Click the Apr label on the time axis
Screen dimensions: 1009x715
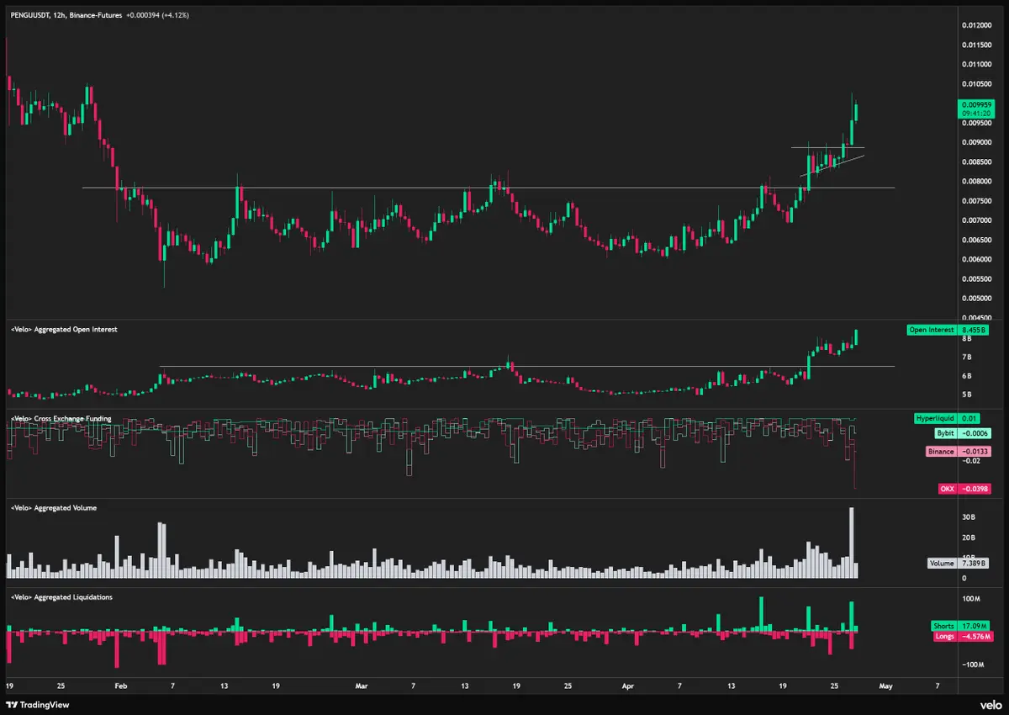[627, 686]
